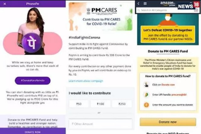
Task: Select the ₹100 contribution amount
Action: tap(100, 104)
